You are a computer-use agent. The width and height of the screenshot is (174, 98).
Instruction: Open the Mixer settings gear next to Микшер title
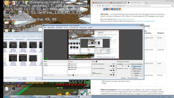[97, 62]
